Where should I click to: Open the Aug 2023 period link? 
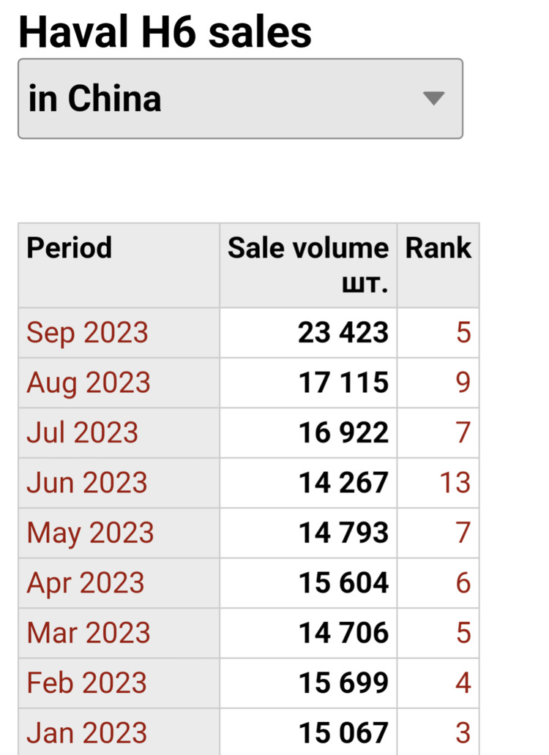(x=89, y=383)
